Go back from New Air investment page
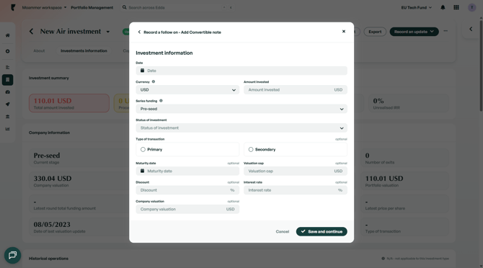The height and width of the screenshot is (268, 483). coord(31,32)
